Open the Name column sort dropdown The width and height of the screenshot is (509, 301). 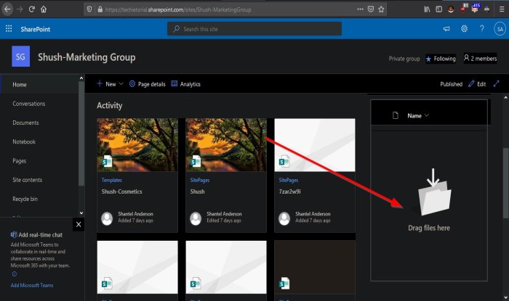click(x=418, y=115)
